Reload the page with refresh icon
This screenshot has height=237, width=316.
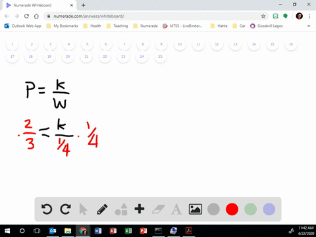[x=26, y=16]
